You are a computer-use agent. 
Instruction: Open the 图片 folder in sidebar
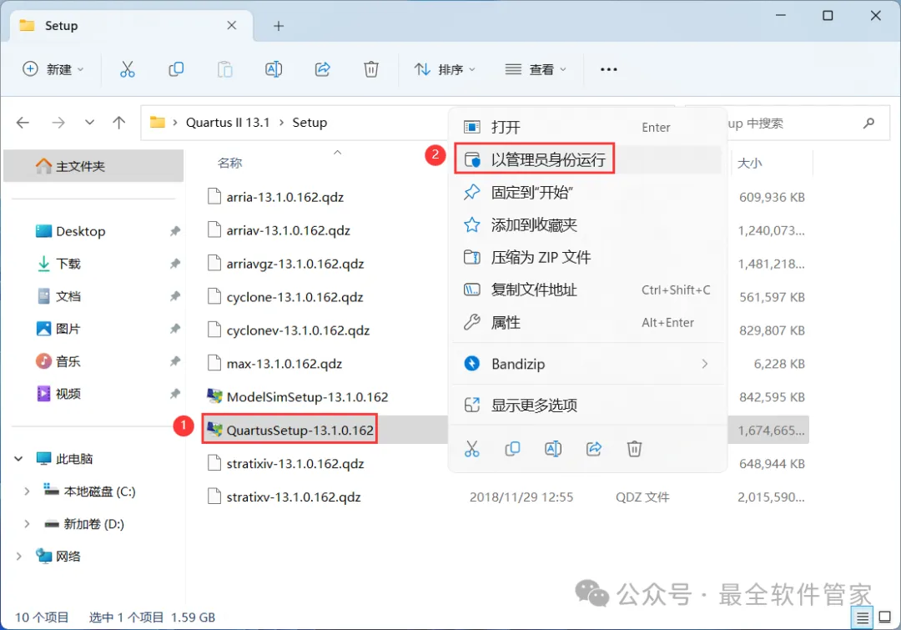pos(68,329)
